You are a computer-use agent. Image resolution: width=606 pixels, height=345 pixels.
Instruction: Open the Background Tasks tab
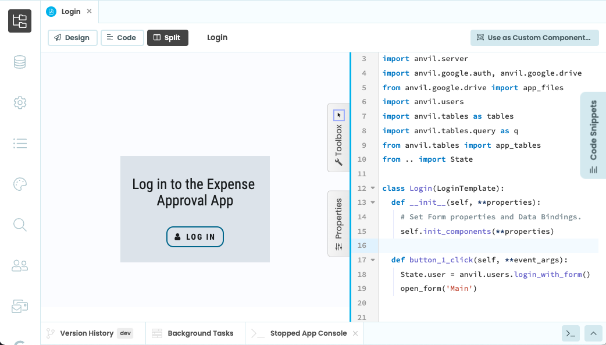pyautogui.click(x=200, y=333)
